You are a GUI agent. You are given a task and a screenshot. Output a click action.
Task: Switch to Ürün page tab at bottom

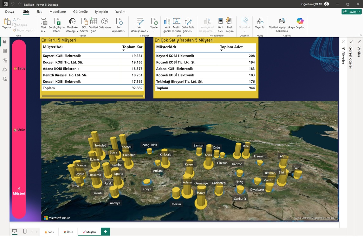point(68,232)
